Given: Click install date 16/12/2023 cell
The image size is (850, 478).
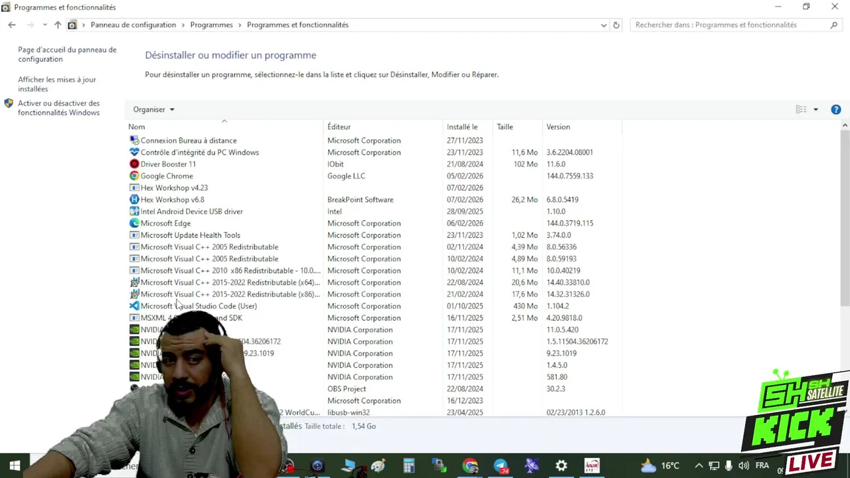Looking at the screenshot, I should coord(465,401).
